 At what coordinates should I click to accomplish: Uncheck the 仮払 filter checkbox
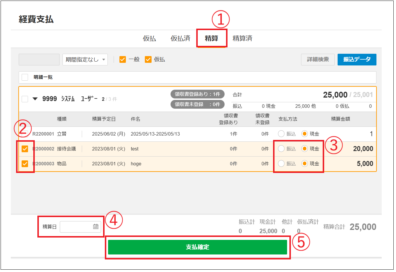pos(148,60)
